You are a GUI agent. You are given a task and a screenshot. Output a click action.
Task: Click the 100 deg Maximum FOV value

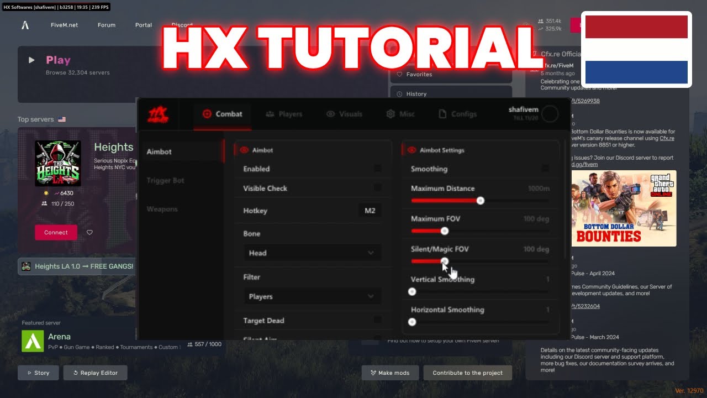pyautogui.click(x=536, y=219)
